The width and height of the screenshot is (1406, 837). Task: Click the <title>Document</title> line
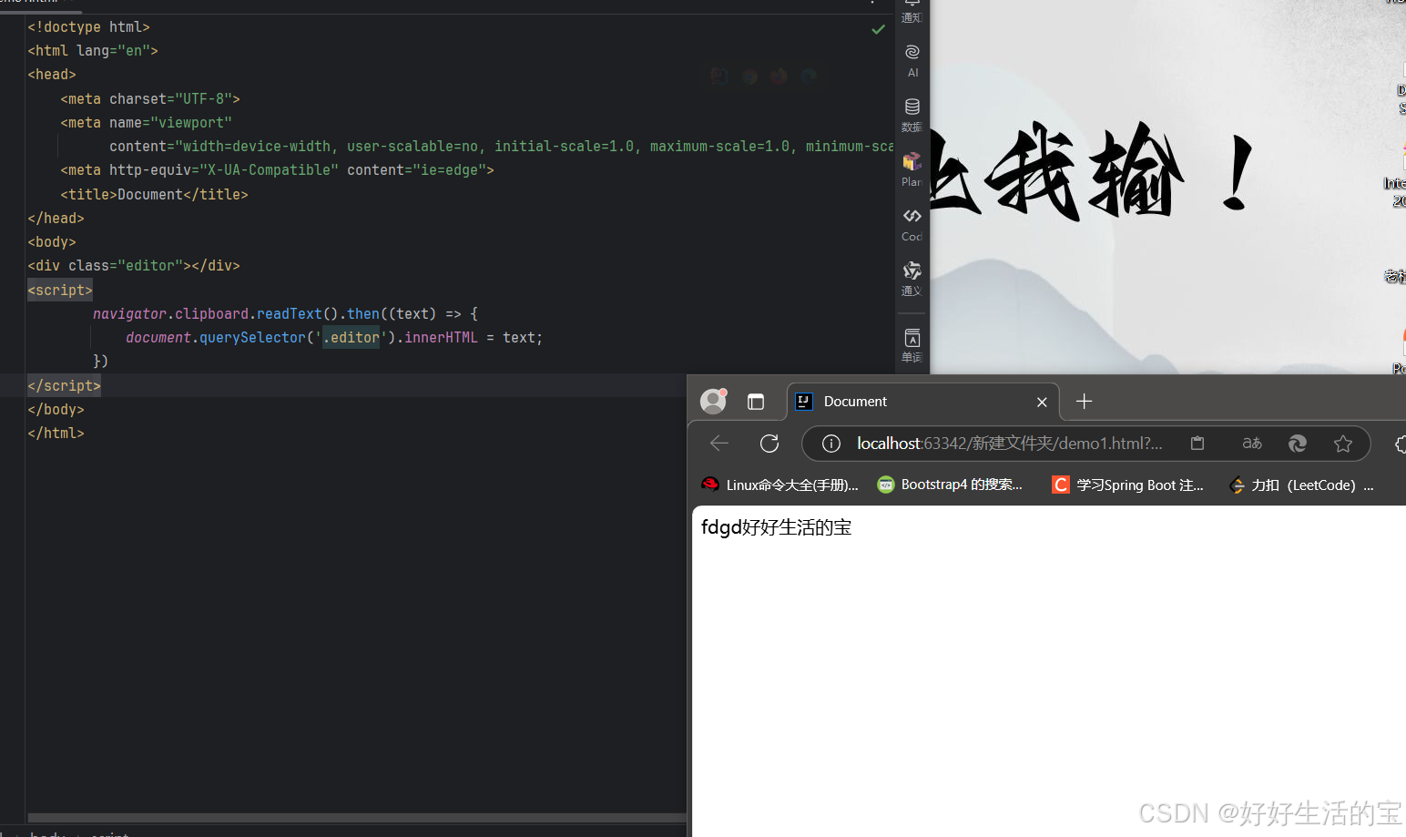point(154,194)
